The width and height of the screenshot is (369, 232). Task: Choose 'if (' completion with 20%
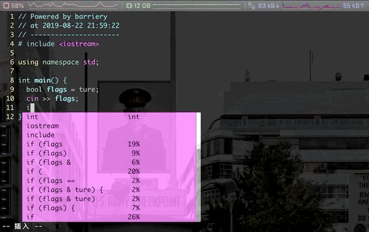point(110,171)
